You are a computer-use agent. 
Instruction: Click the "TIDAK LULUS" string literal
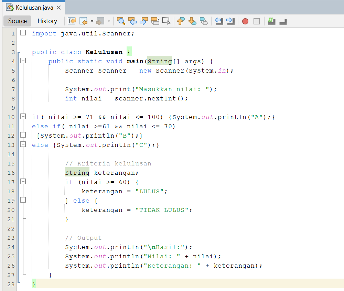pyautogui.click(x=162, y=210)
